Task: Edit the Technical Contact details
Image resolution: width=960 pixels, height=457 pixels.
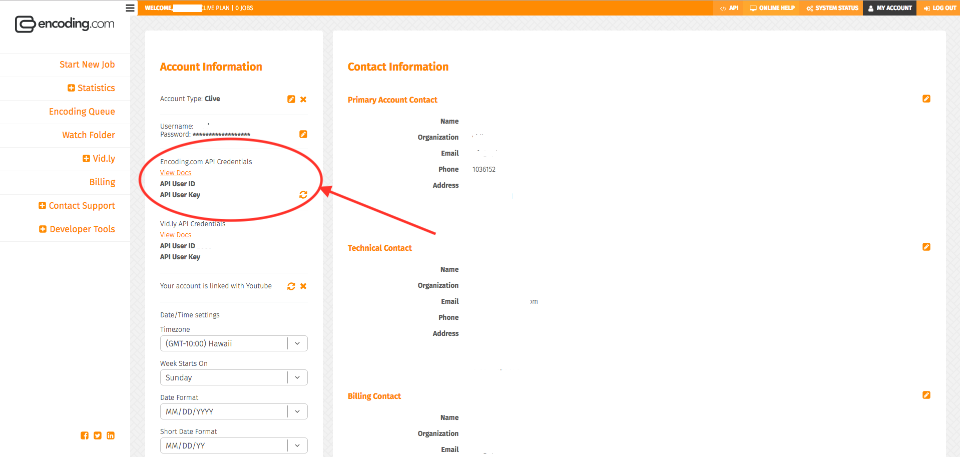Action: (x=926, y=247)
